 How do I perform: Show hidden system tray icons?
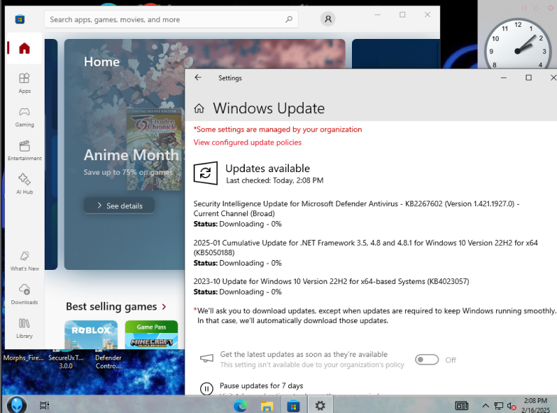[x=485, y=405]
